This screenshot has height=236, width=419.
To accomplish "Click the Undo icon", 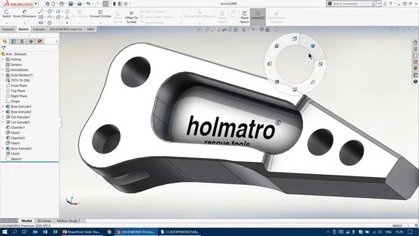I will [x=88, y=4].
